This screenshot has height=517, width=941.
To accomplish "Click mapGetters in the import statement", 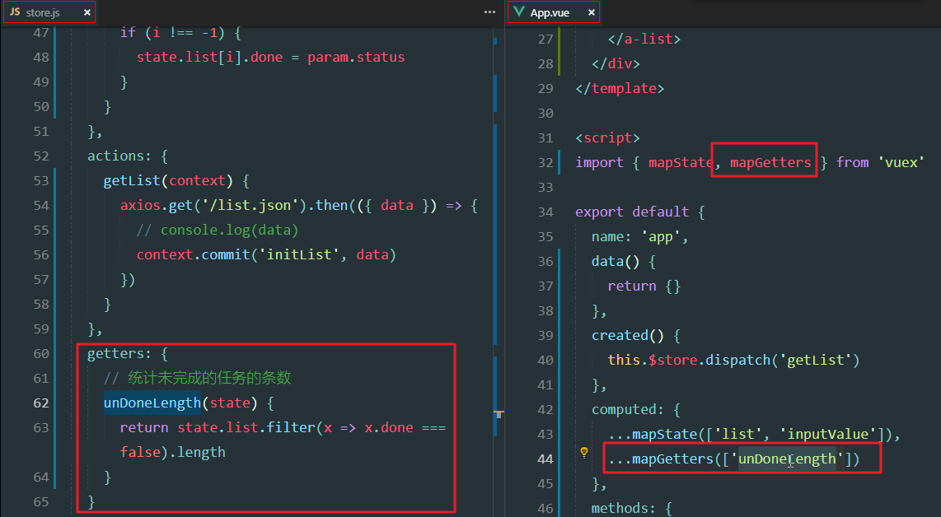I will tap(770, 162).
